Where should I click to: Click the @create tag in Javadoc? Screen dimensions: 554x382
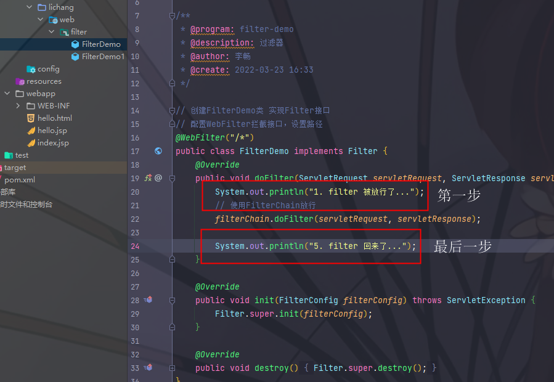click(210, 70)
